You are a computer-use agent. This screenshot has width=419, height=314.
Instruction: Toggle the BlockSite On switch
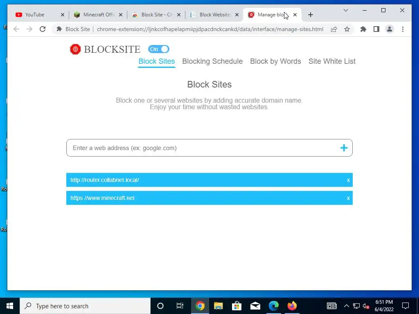point(159,49)
